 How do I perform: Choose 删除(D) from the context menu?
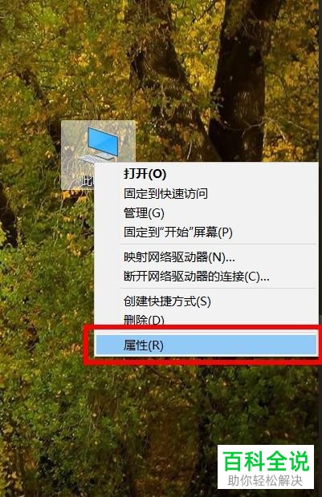(x=144, y=320)
